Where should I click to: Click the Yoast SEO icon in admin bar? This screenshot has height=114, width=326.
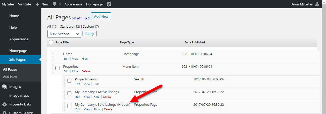click(x=109, y=4)
